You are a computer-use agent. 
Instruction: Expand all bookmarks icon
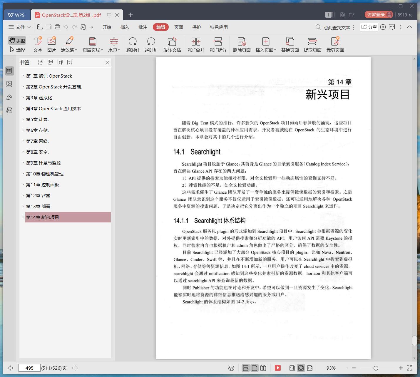tap(41, 62)
